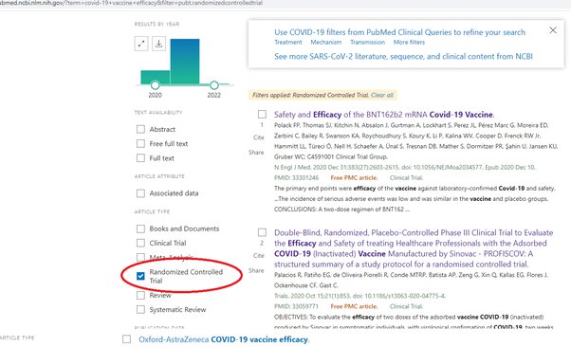Viewport: 571px width, 347px height.
Task: Click the 2022 year slider handle
Action: (214, 85)
